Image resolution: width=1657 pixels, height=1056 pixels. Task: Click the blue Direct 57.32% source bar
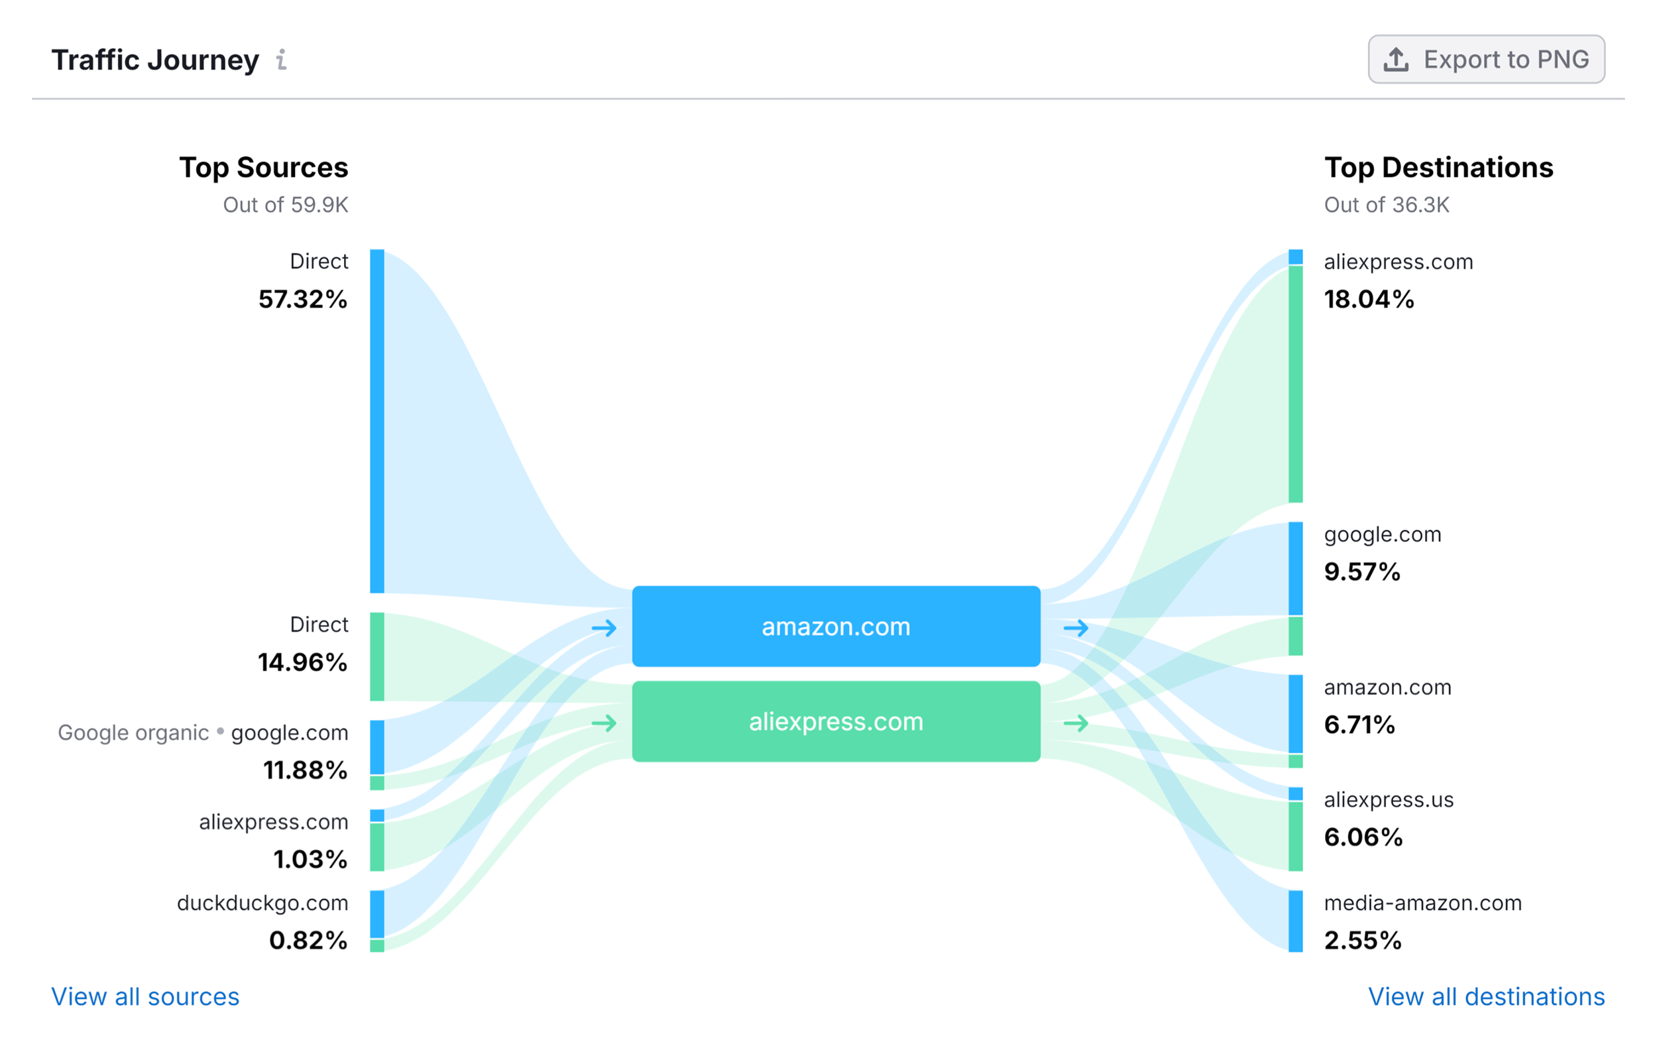point(377,420)
